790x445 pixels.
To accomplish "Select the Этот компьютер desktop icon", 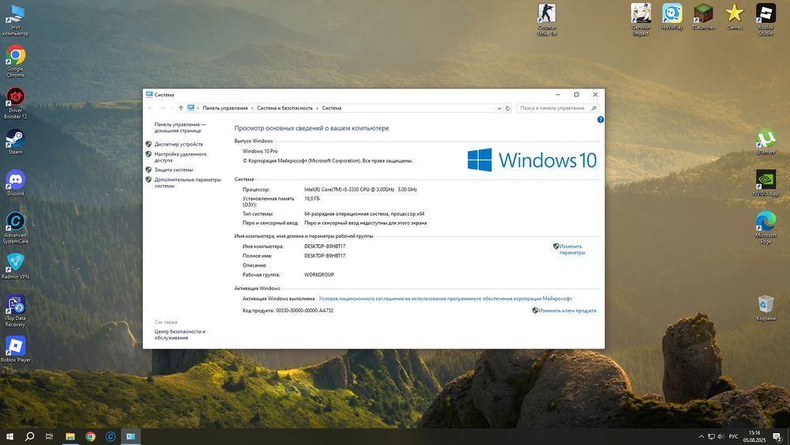I will [x=15, y=21].
